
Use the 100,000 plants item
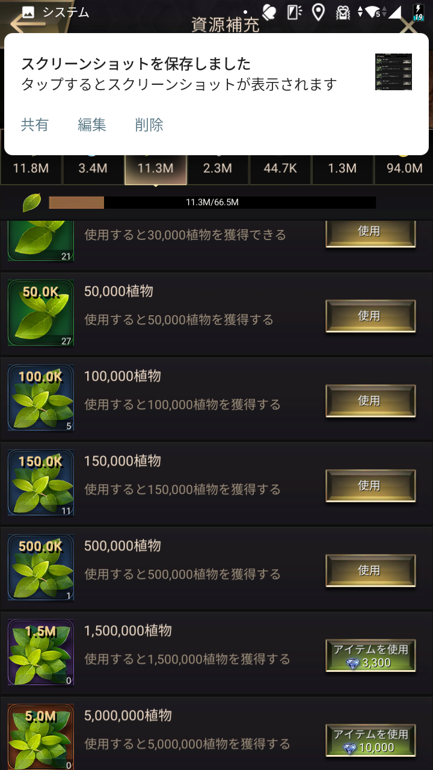[370, 401]
